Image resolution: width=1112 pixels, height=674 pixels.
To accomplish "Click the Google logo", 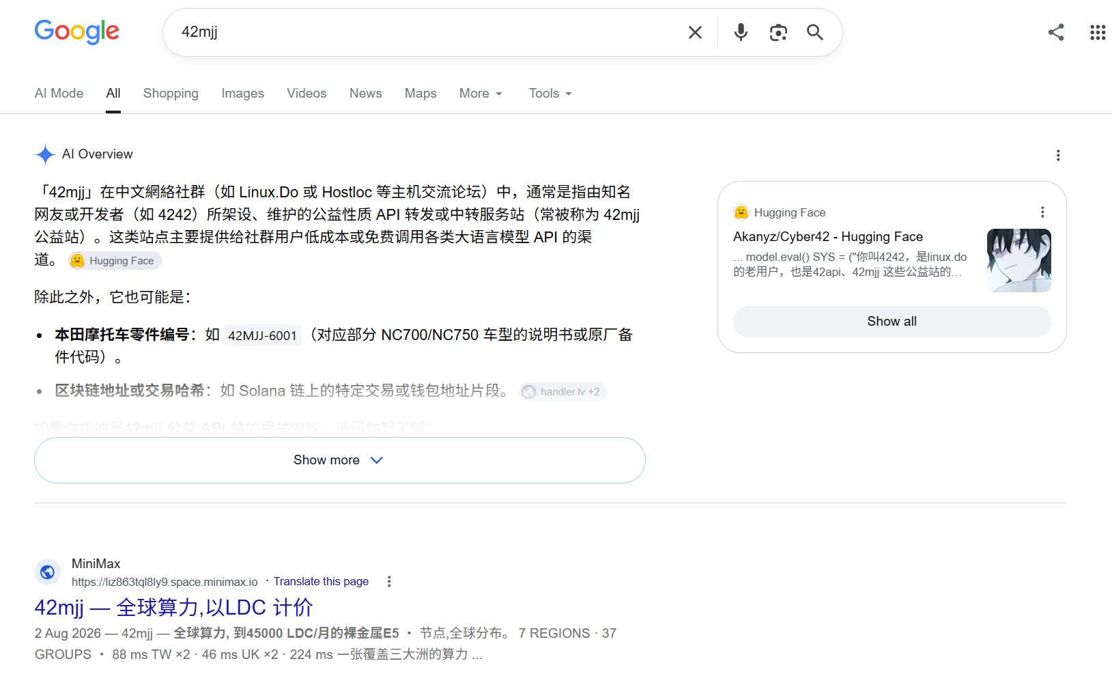I will [x=77, y=31].
